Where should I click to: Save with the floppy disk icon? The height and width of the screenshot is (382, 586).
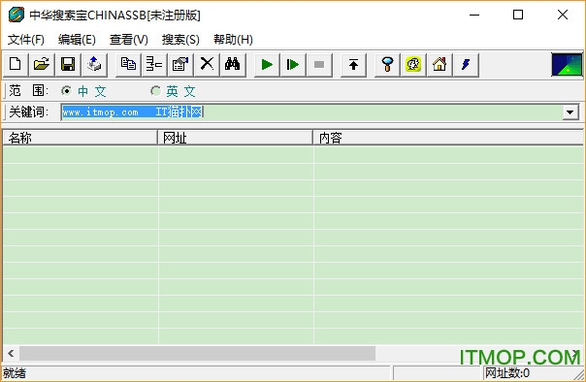point(68,65)
